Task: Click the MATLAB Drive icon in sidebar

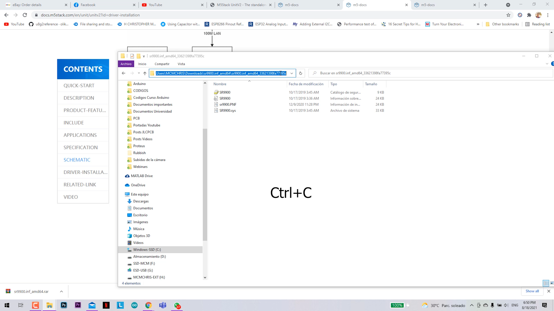Action: [x=128, y=176]
